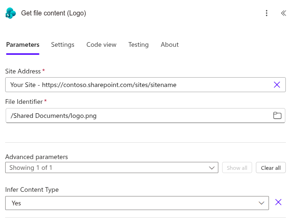The width and height of the screenshot is (291, 218).
Task: Clear the Site Address value
Action: pos(277,85)
